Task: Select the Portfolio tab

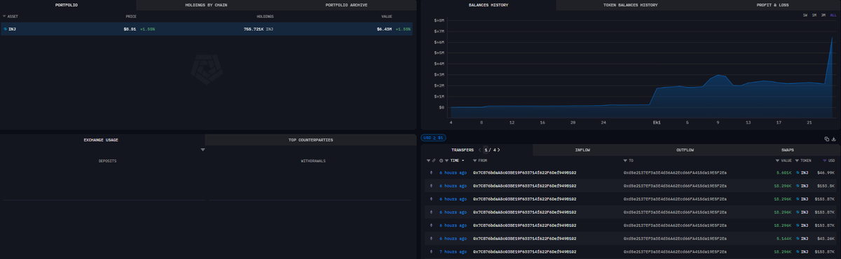Action: 68,5
